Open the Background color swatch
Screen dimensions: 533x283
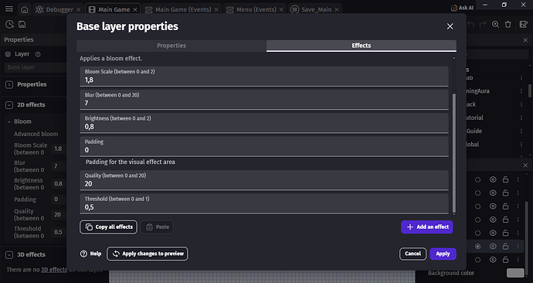tap(515, 273)
